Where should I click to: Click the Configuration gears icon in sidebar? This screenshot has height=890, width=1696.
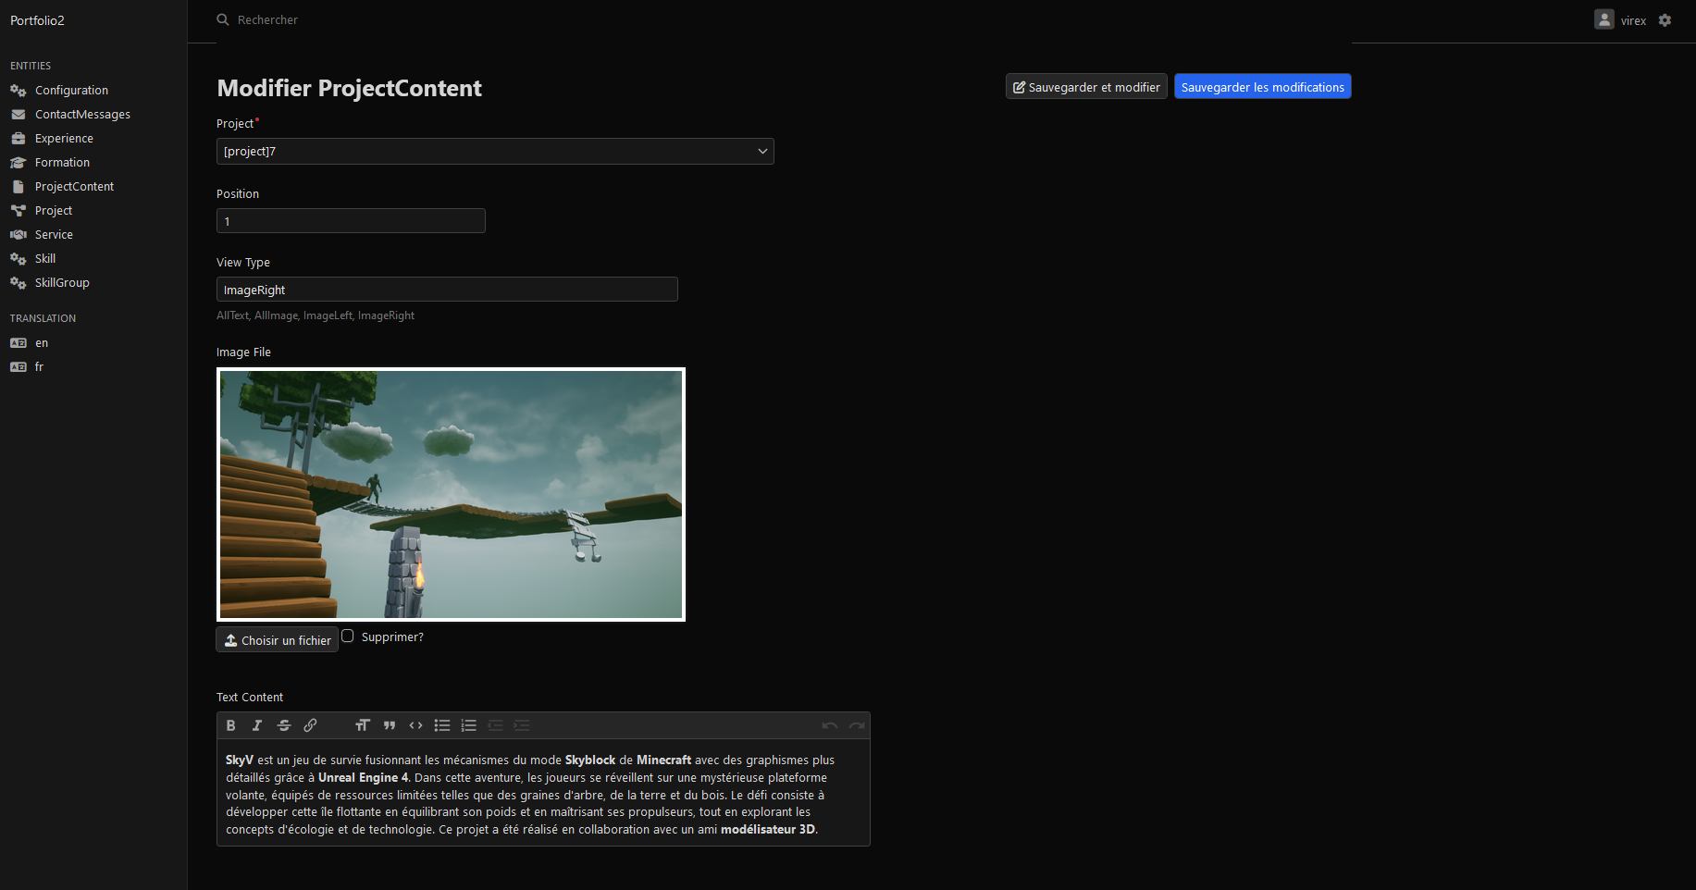tap(19, 91)
